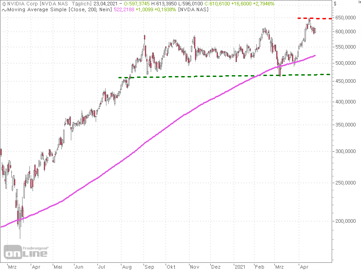Click the Tradesignal Online logo
Viewport: 361px width, 270px height.
pyautogui.click(x=26, y=251)
